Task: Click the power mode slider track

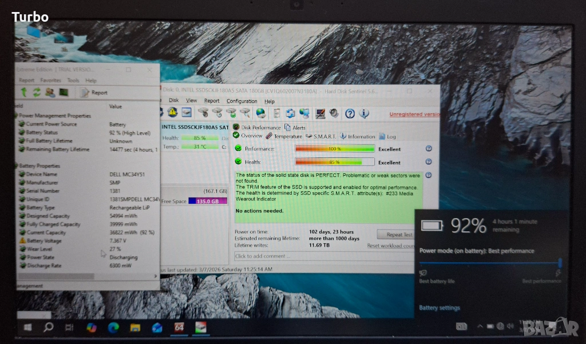Action: click(490, 263)
